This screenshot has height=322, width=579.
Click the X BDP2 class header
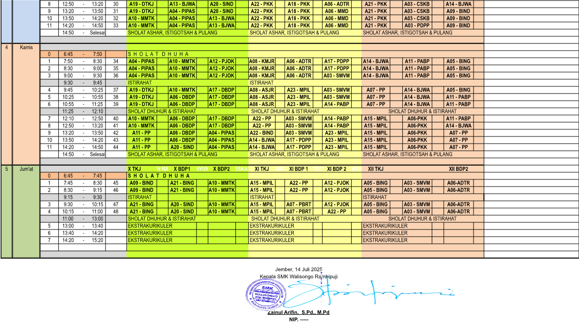pyautogui.click(x=221, y=169)
